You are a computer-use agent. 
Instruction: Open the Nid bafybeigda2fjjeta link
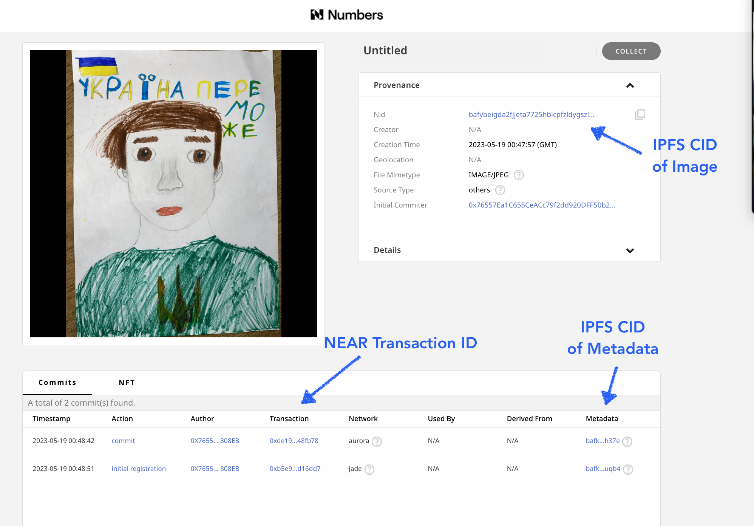[x=532, y=114]
